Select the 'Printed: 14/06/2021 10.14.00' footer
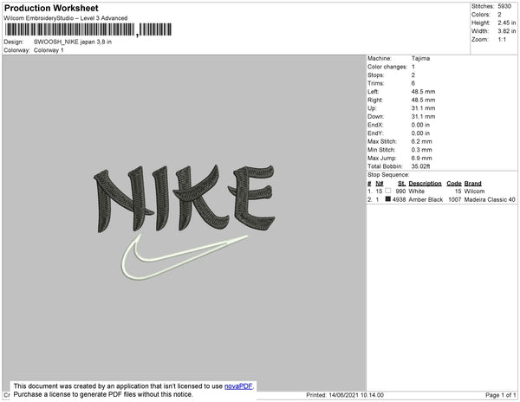 pos(345,395)
